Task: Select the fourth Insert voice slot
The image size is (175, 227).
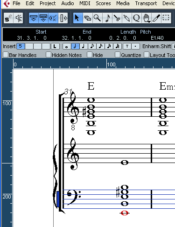Action: coord(46,46)
